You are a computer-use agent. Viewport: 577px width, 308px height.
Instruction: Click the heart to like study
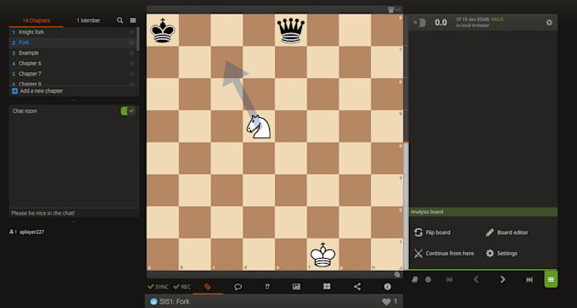click(386, 302)
